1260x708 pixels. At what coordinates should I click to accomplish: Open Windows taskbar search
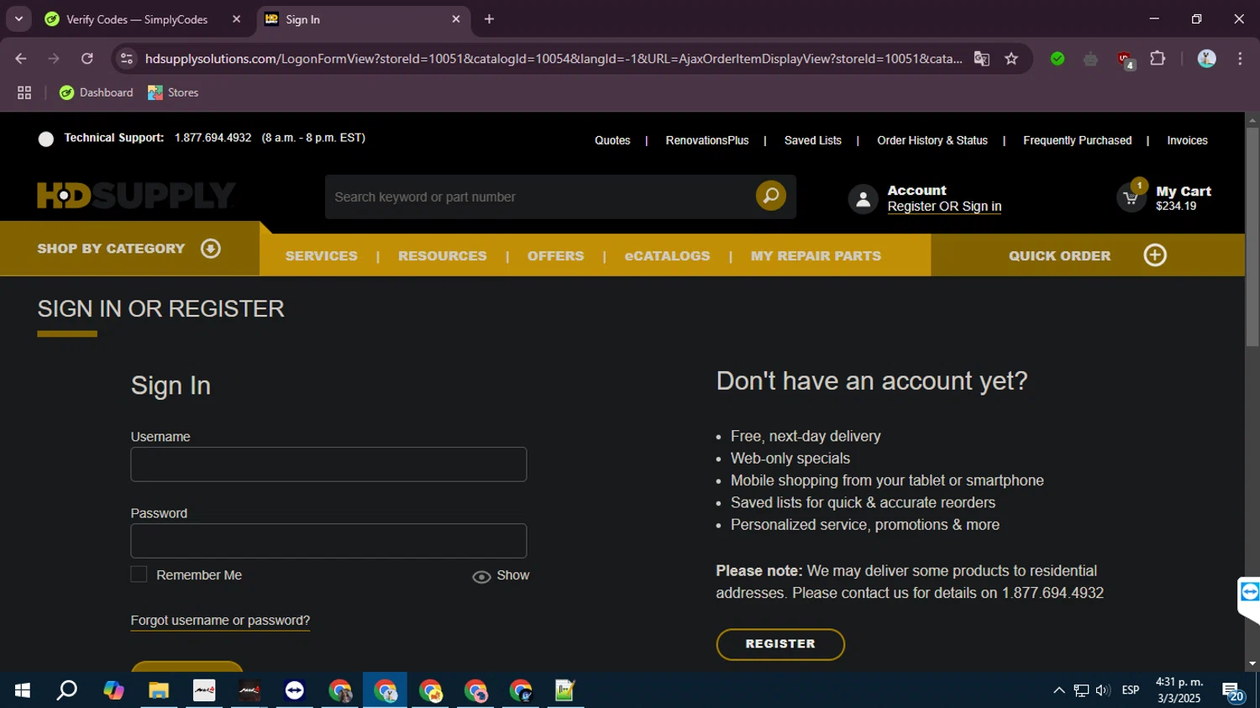[67, 690]
